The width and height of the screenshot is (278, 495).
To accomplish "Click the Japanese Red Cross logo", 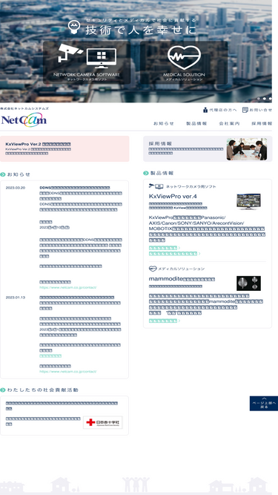I will pyautogui.click(x=103, y=422).
